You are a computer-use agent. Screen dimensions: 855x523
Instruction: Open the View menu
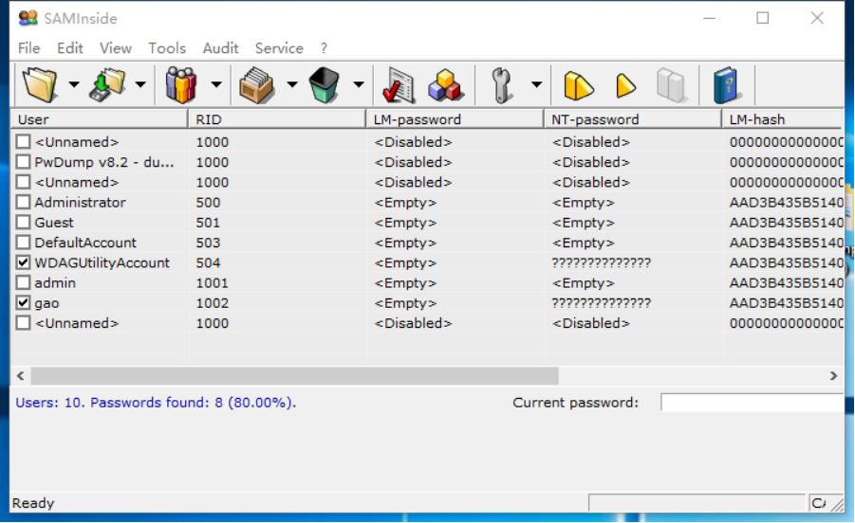(116, 48)
